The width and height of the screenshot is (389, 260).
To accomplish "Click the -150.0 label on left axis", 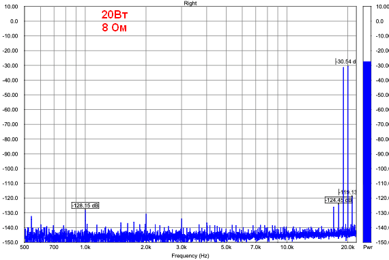I will click(10, 242).
